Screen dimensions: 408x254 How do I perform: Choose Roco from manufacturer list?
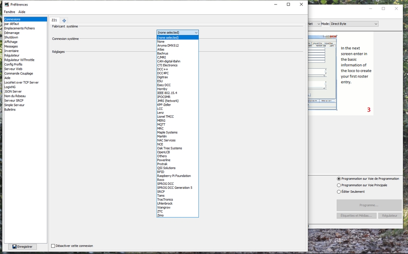coord(177,180)
